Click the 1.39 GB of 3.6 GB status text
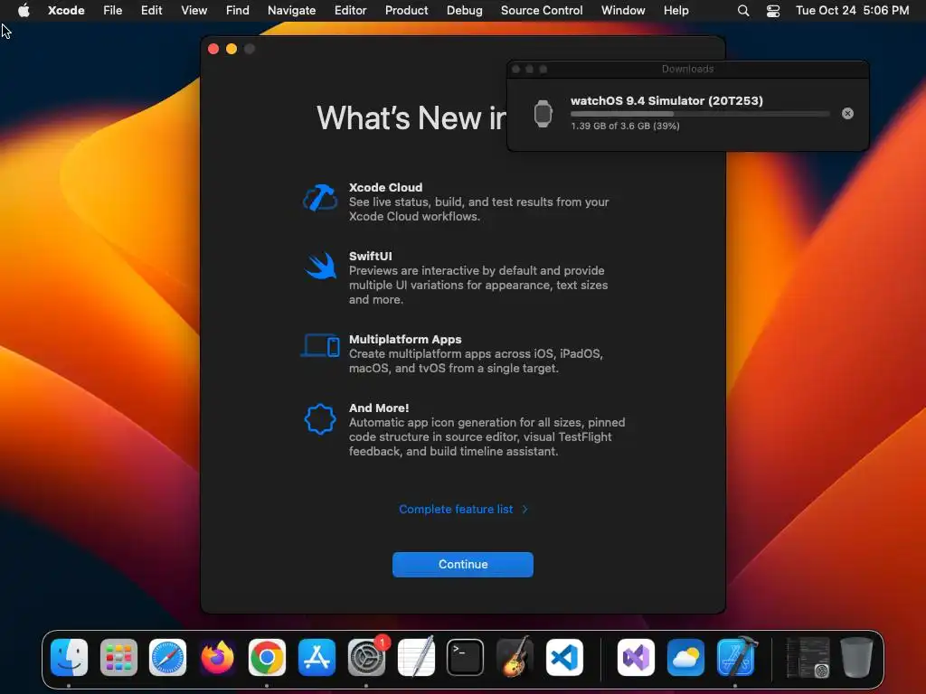This screenshot has width=926, height=694. 625,126
